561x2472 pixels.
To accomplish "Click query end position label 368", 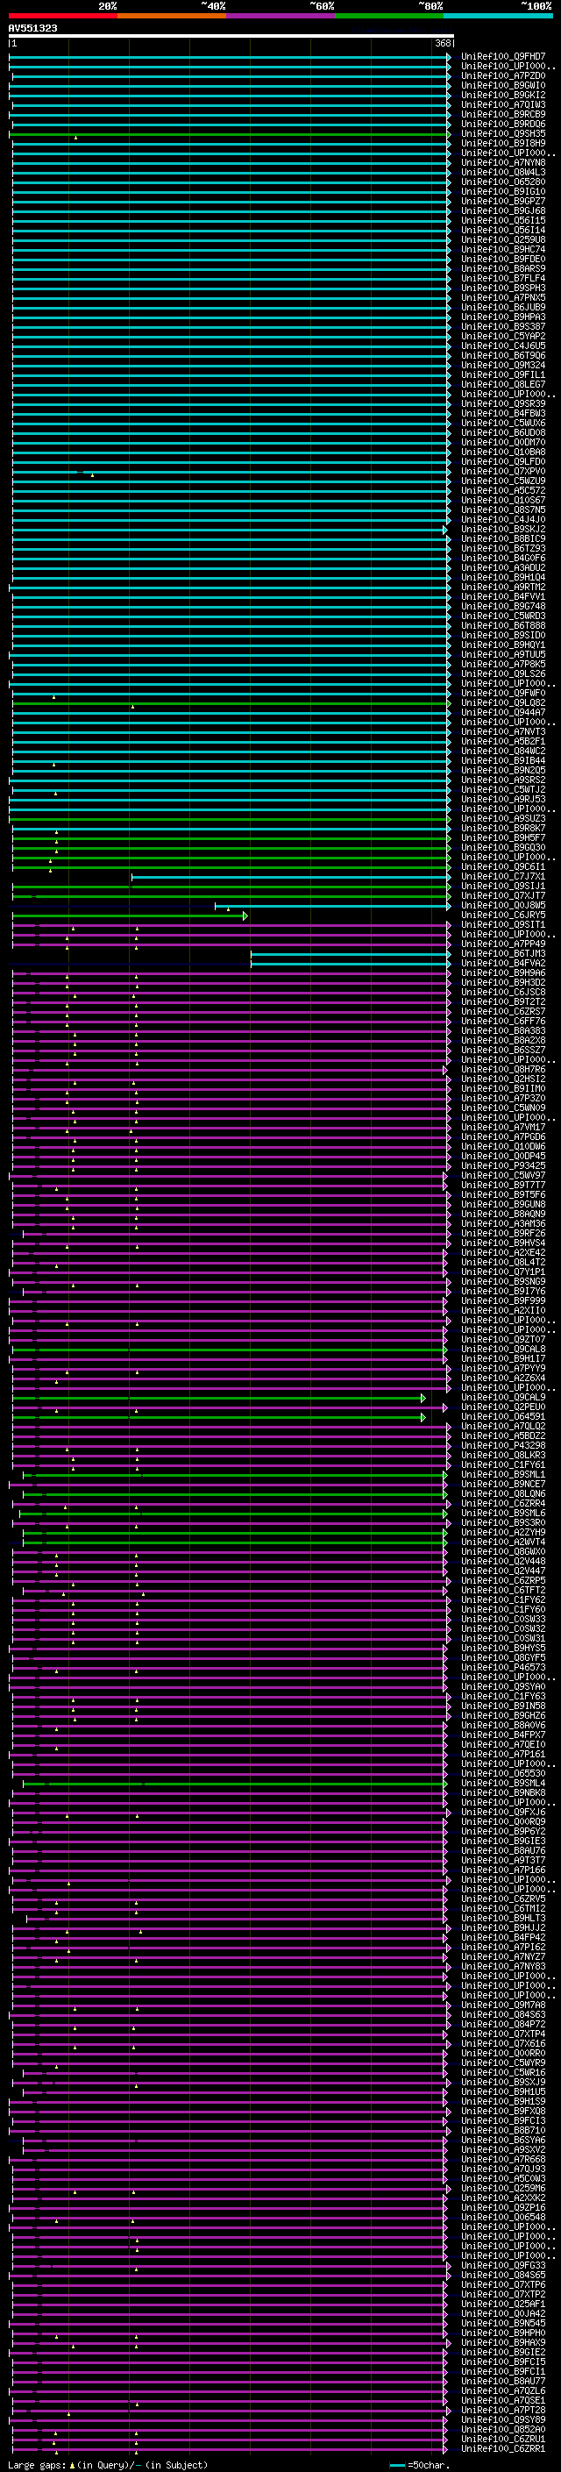I will (x=442, y=43).
